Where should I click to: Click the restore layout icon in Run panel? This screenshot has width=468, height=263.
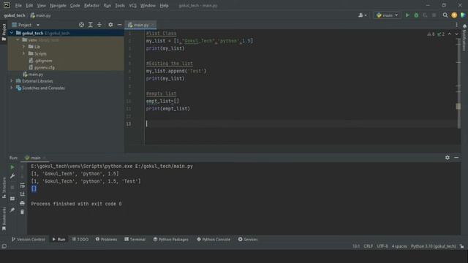pos(12,199)
